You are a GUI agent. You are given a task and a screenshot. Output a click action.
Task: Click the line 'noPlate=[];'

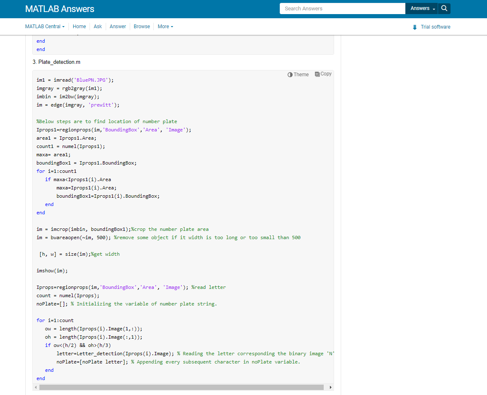click(52, 304)
